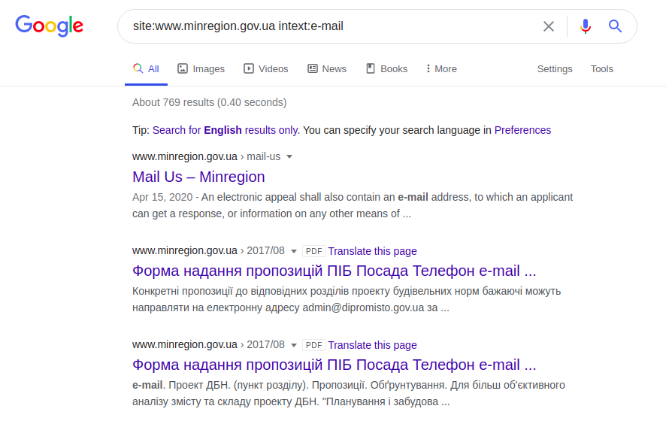Expand dropdown arrow next to mail-us result
Viewport: 666px width, 427px height.
click(289, 157)
